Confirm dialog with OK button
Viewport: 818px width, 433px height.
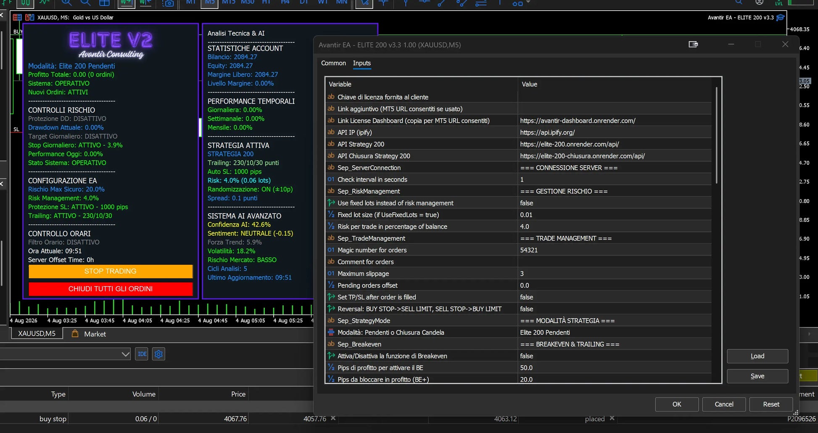tap(677, 404)
